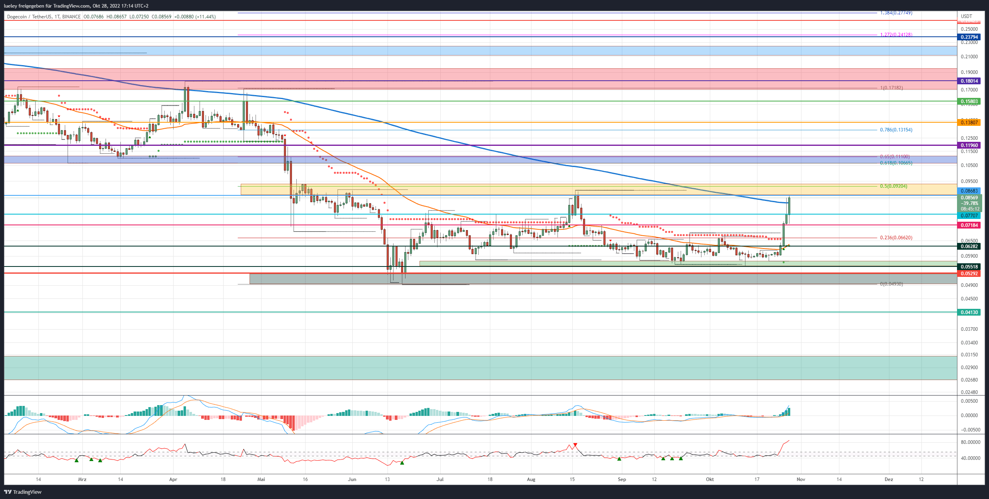Click the 'Mai' label on the time axis

tap(261, 479)
